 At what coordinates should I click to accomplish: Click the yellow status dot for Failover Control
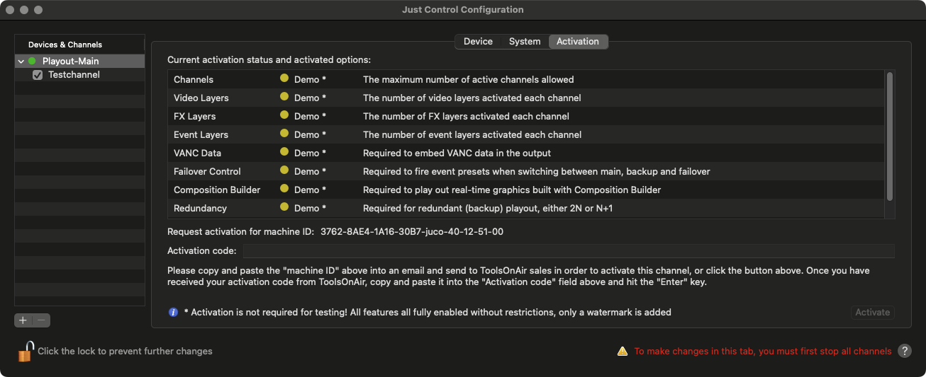click(x=284, y=171)
